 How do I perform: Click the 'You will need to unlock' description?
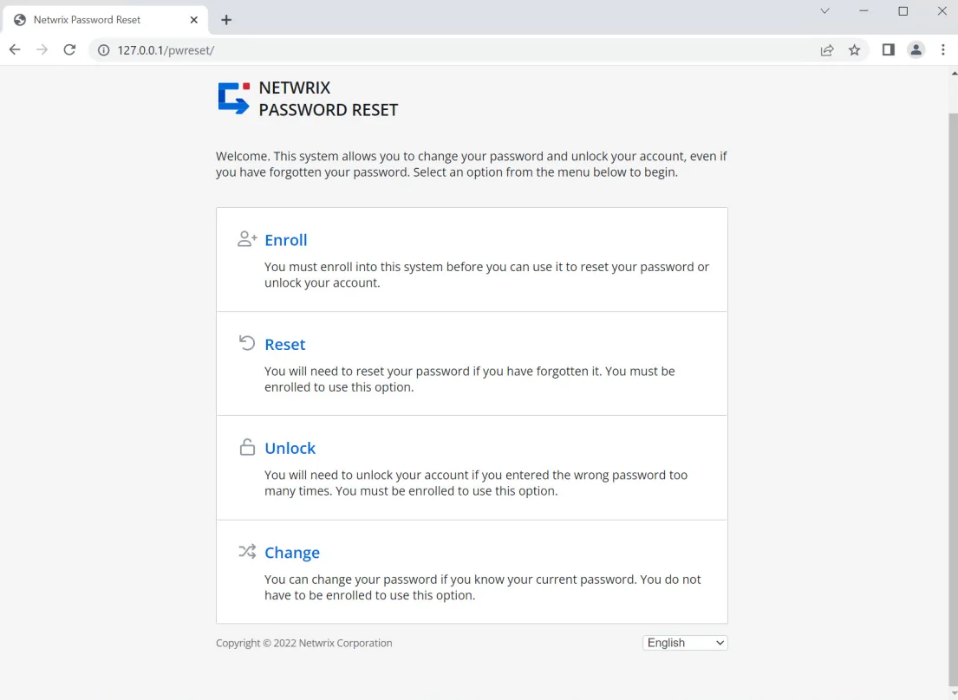[x=476, y=483]
